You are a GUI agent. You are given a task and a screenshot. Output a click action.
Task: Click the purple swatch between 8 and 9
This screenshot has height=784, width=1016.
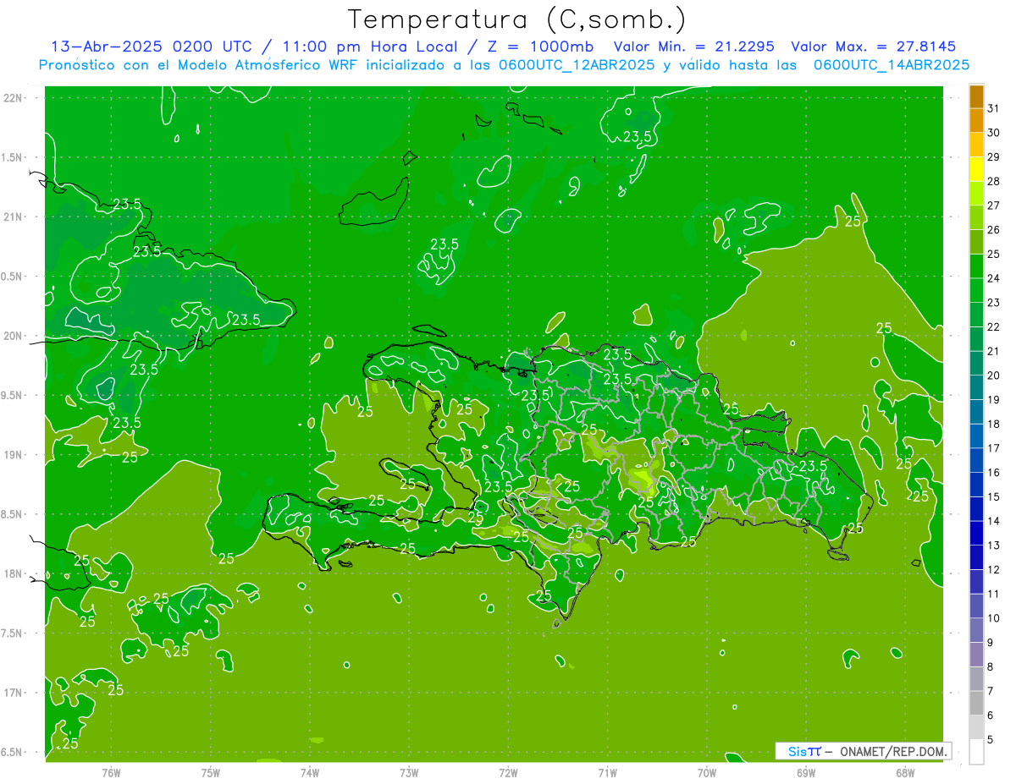(976, 655)
